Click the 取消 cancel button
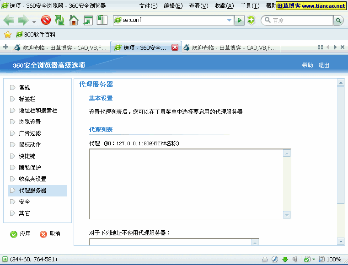This screenshot has height=265, width=348. [x=50, y=234]
